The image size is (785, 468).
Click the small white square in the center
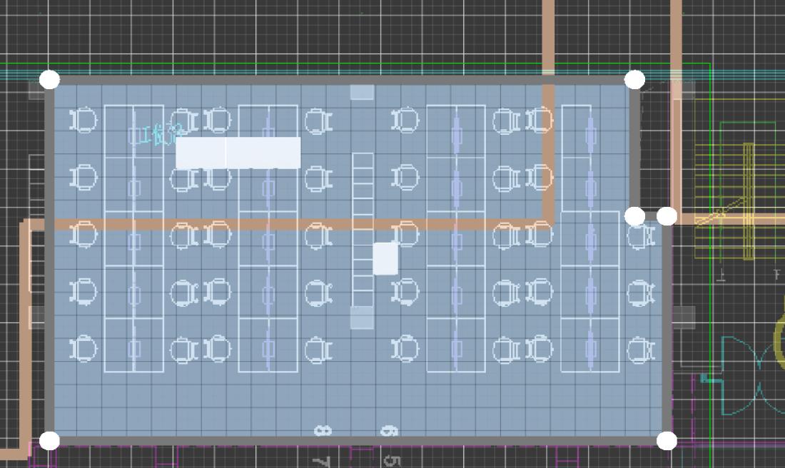point(385,258)
